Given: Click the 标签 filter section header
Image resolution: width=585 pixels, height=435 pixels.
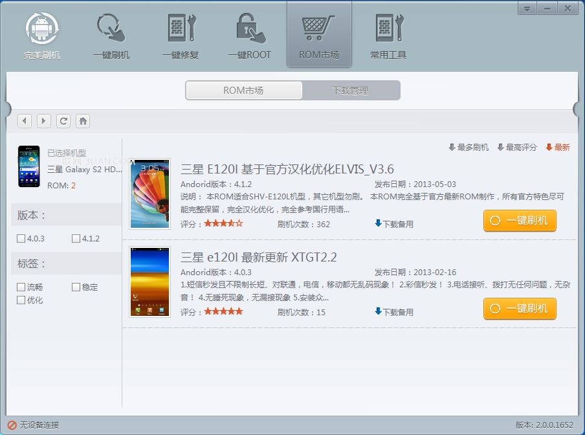Looking at the screenshot, I should [x=67, y=263].
